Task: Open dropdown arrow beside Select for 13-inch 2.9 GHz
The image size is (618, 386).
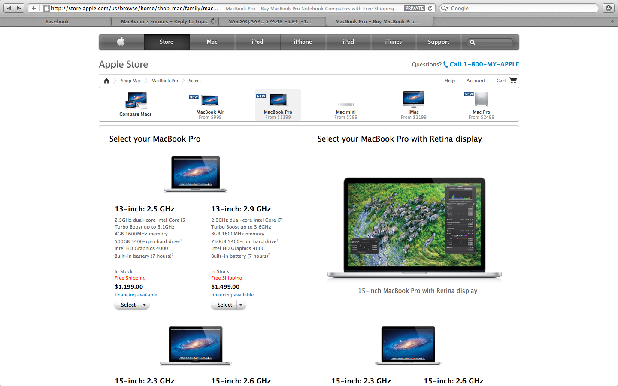Action: (241, 305)
